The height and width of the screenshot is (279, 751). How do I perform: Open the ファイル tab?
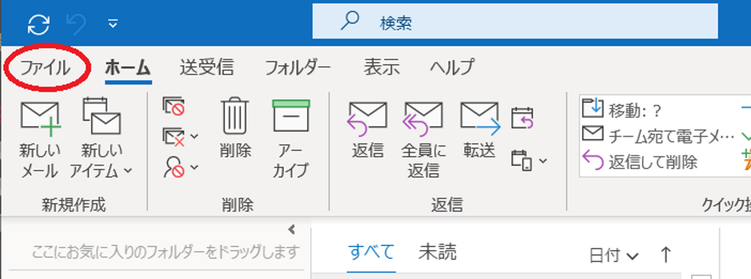(45, 68)
